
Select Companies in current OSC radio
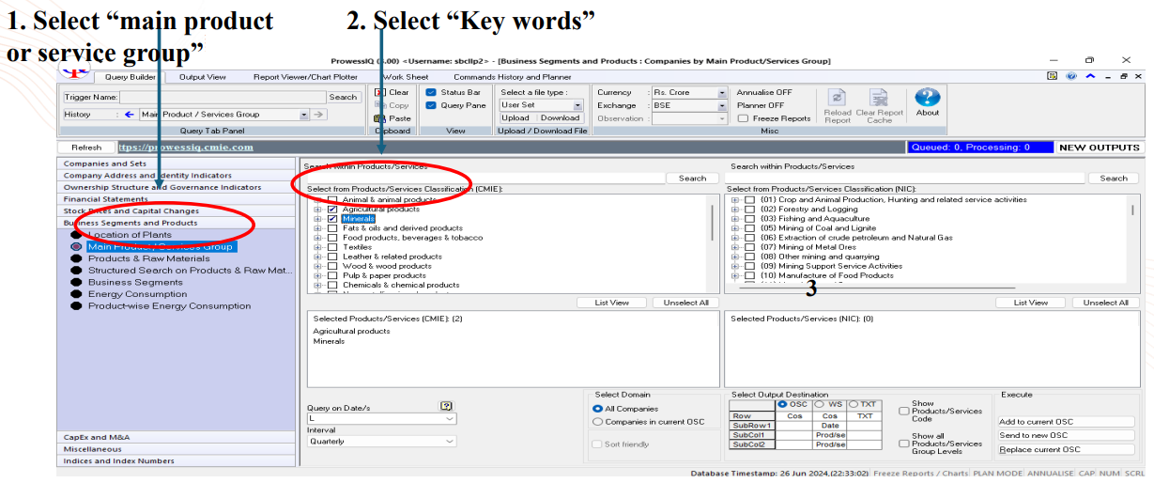(x=597, y=422)
